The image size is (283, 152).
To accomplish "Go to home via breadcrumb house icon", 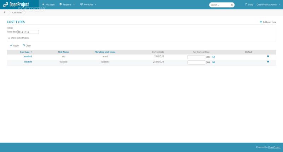I will coord(5,12).
